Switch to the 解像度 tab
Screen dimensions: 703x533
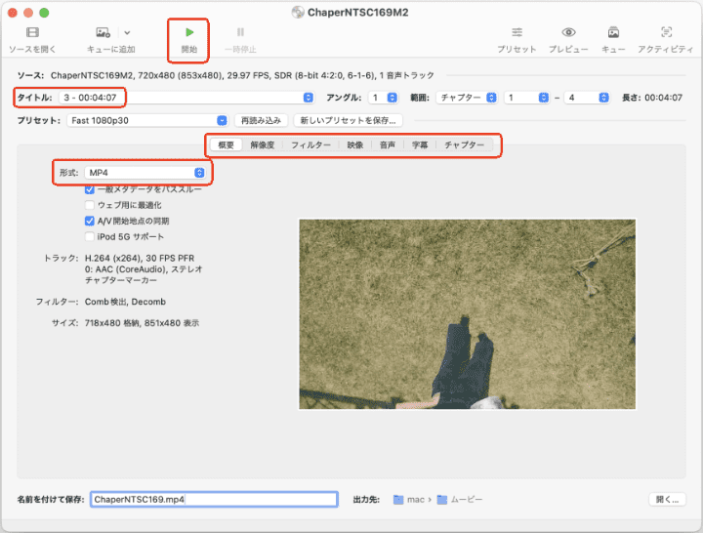coord(263,144)
